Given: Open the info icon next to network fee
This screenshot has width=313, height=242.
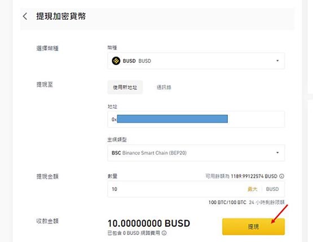Looking at the screenshot, I should point(164,233).
